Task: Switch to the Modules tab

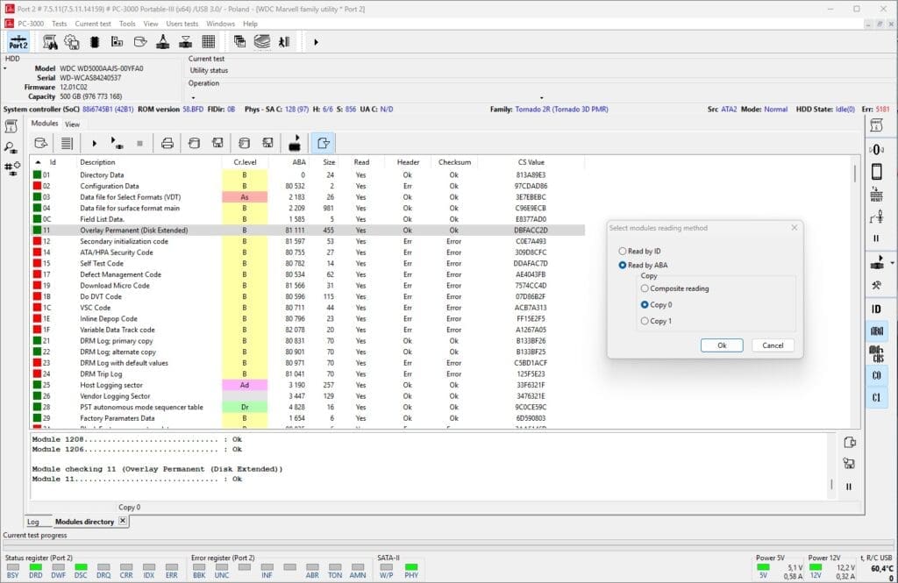Action: coord(45,123)
